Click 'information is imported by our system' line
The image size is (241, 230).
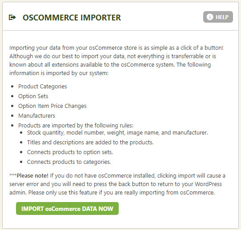coord(59,73)
